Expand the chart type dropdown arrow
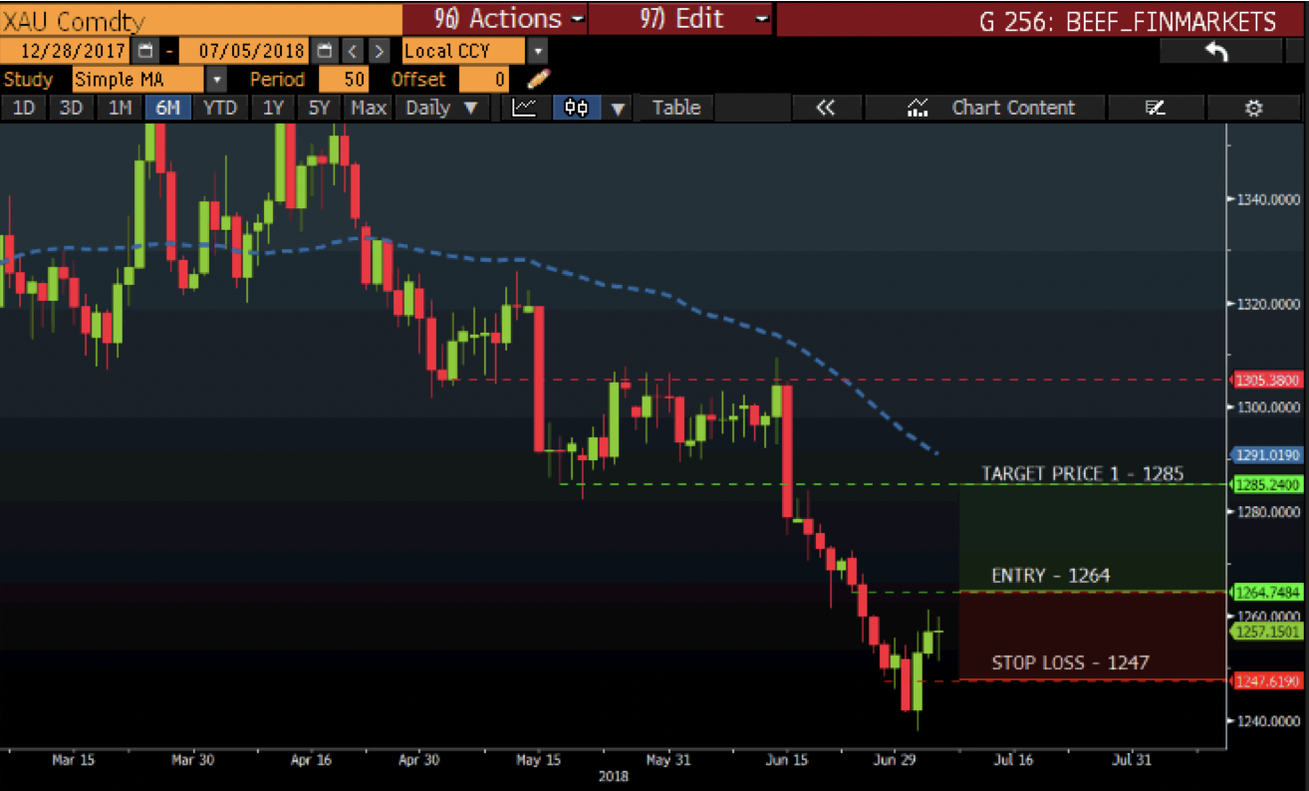 click(619, 108)
